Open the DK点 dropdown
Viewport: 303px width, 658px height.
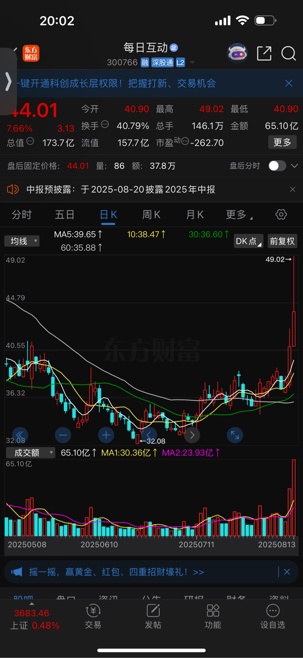[x=249, y=241]
